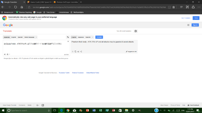Switch to Protean Evil Super Janemba tab
Image resolution: width=202 pixels, height=113 pixels.
click(66, 2)
